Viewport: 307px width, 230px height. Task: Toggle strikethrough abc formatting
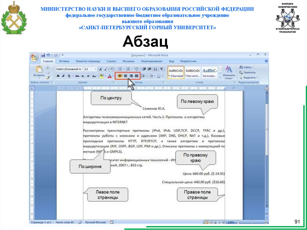[x=77, y=76]
